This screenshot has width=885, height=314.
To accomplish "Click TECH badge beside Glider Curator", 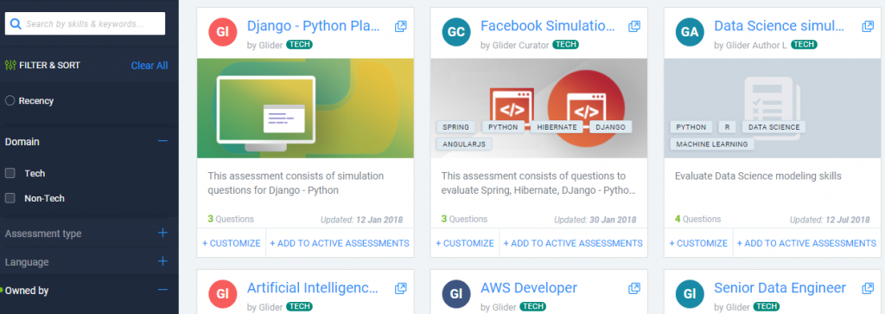I will [565, 45].
